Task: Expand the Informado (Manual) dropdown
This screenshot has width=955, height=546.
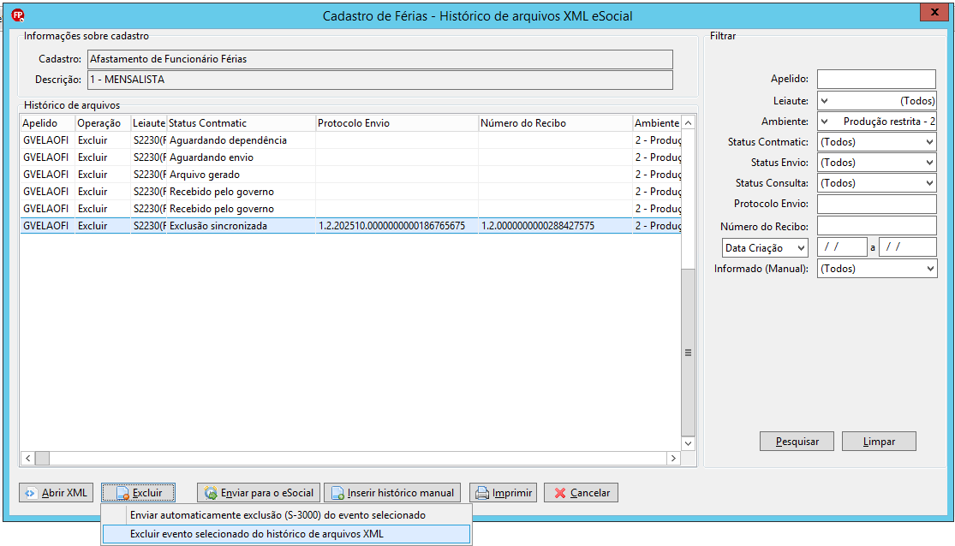Action: pos(929,269)
